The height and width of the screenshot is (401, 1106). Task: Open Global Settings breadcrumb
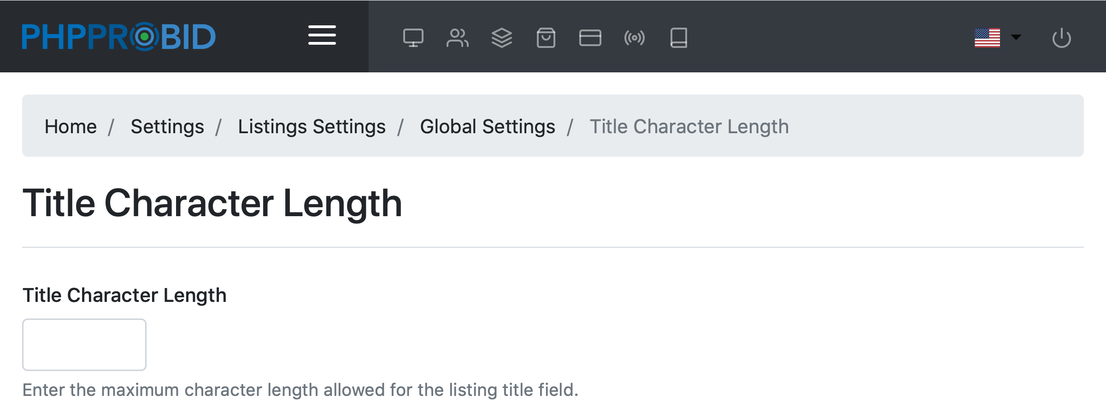coord(488,126)
